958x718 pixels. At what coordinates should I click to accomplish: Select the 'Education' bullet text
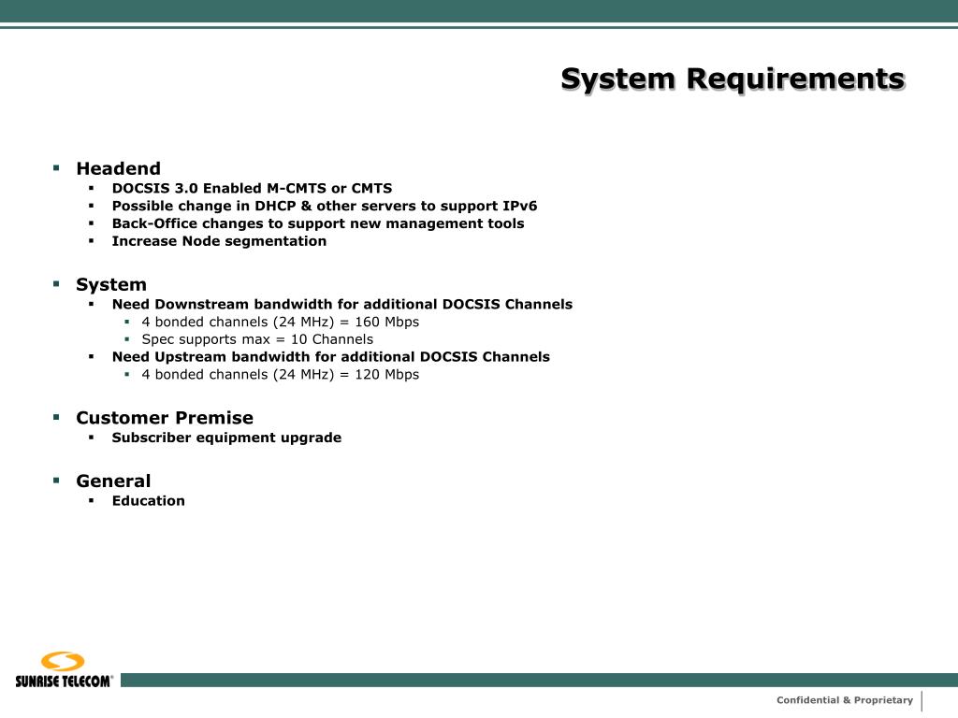148,501
